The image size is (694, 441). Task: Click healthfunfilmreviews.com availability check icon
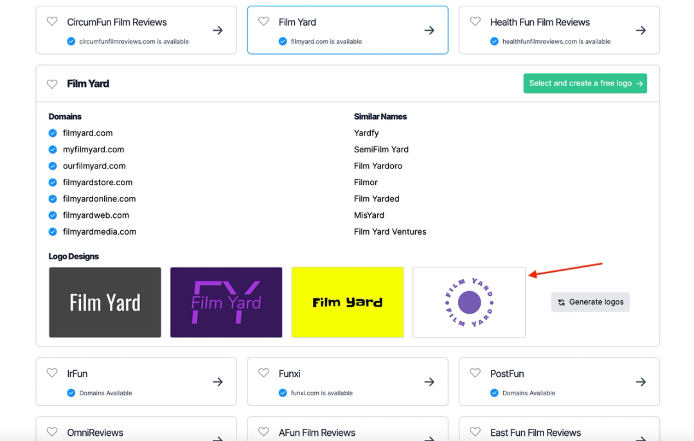(x=494, y=42)
